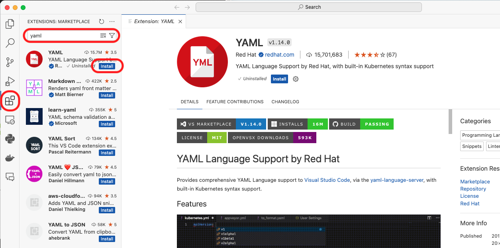Install YAML to JSON by ahebrank
Image resolution: width=500 pixels, height=248 pixels.
click(107, 239)
